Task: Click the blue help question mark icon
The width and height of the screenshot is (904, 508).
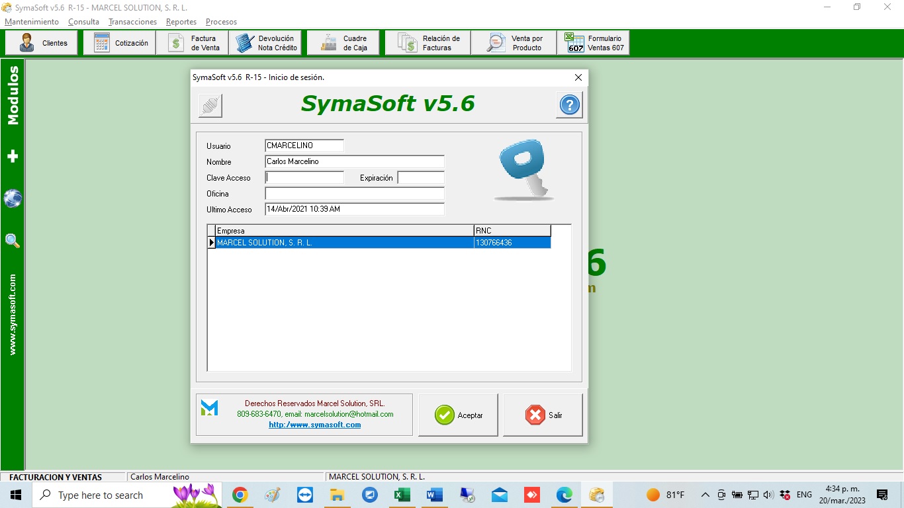Action: [569, 105]
